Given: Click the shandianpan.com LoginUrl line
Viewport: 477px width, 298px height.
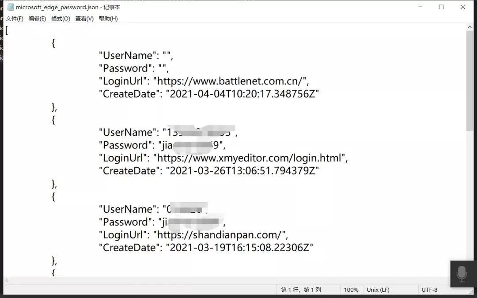Looking at the screenshot, I should pyautogui.click(x=193, y=235).
